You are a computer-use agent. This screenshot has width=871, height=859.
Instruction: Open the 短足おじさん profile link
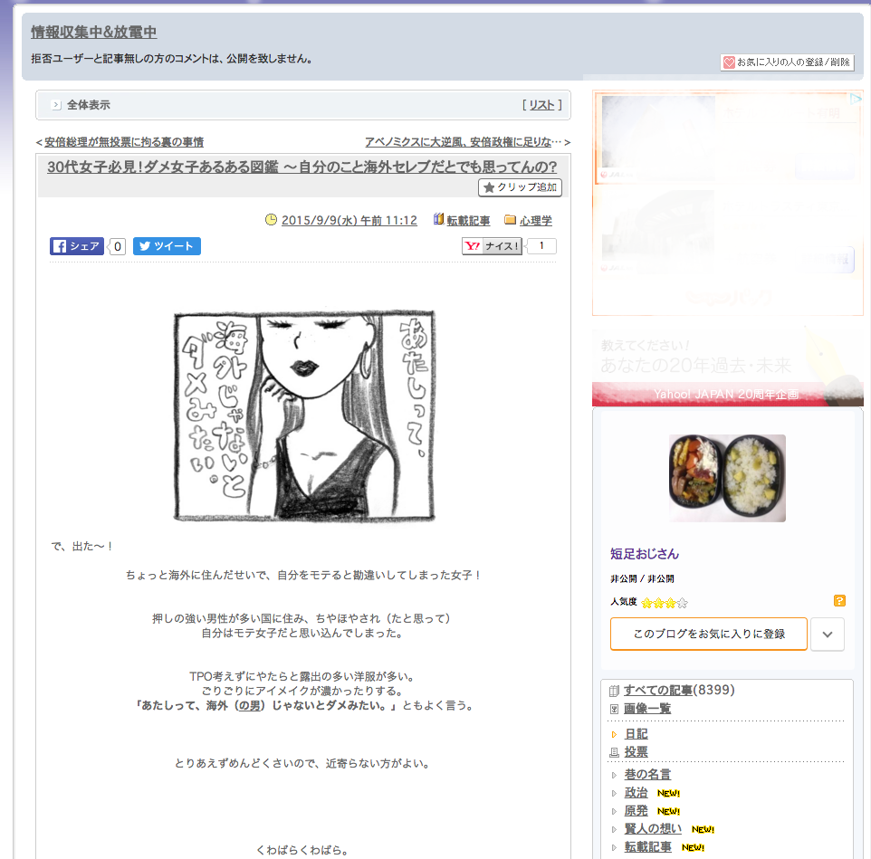click(645, 554)
